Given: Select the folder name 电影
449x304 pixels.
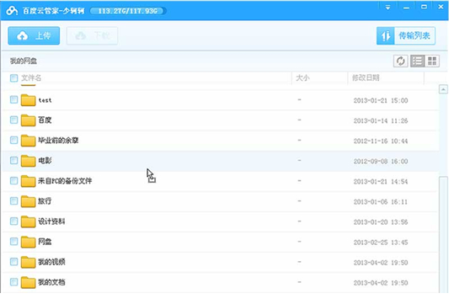Looking at the screenshot, I should [x=45, y=161].
